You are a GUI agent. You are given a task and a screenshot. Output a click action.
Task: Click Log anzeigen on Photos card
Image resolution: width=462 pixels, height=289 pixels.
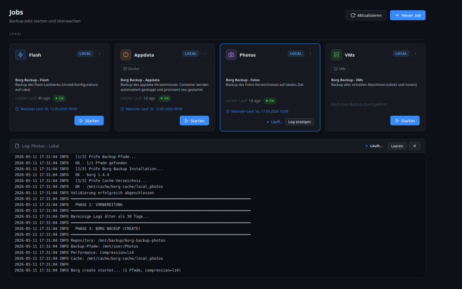tap(299, 122)
